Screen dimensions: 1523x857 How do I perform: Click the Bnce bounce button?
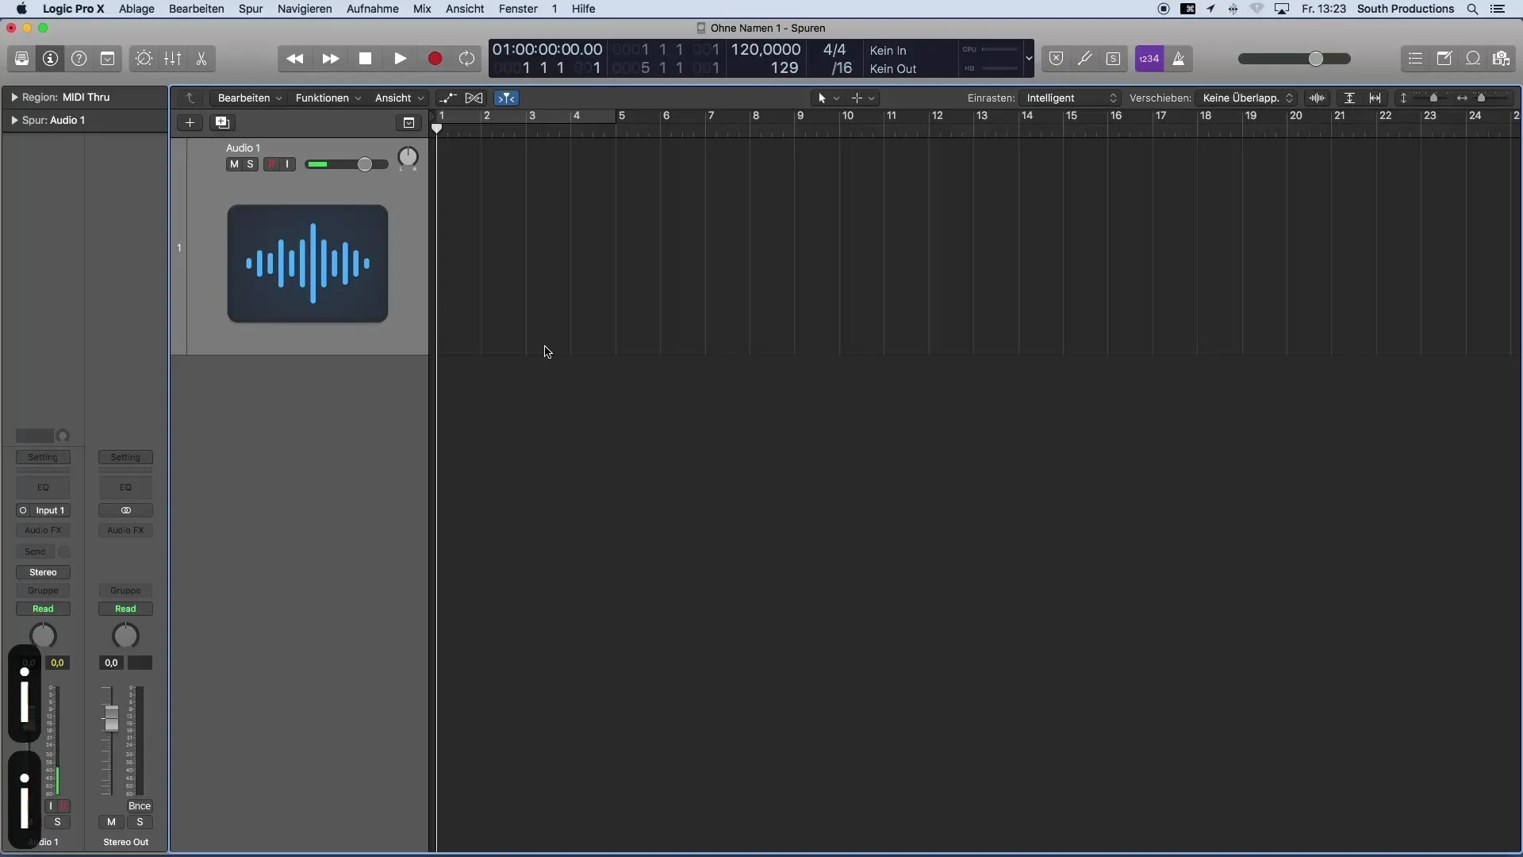click(139, 805)
